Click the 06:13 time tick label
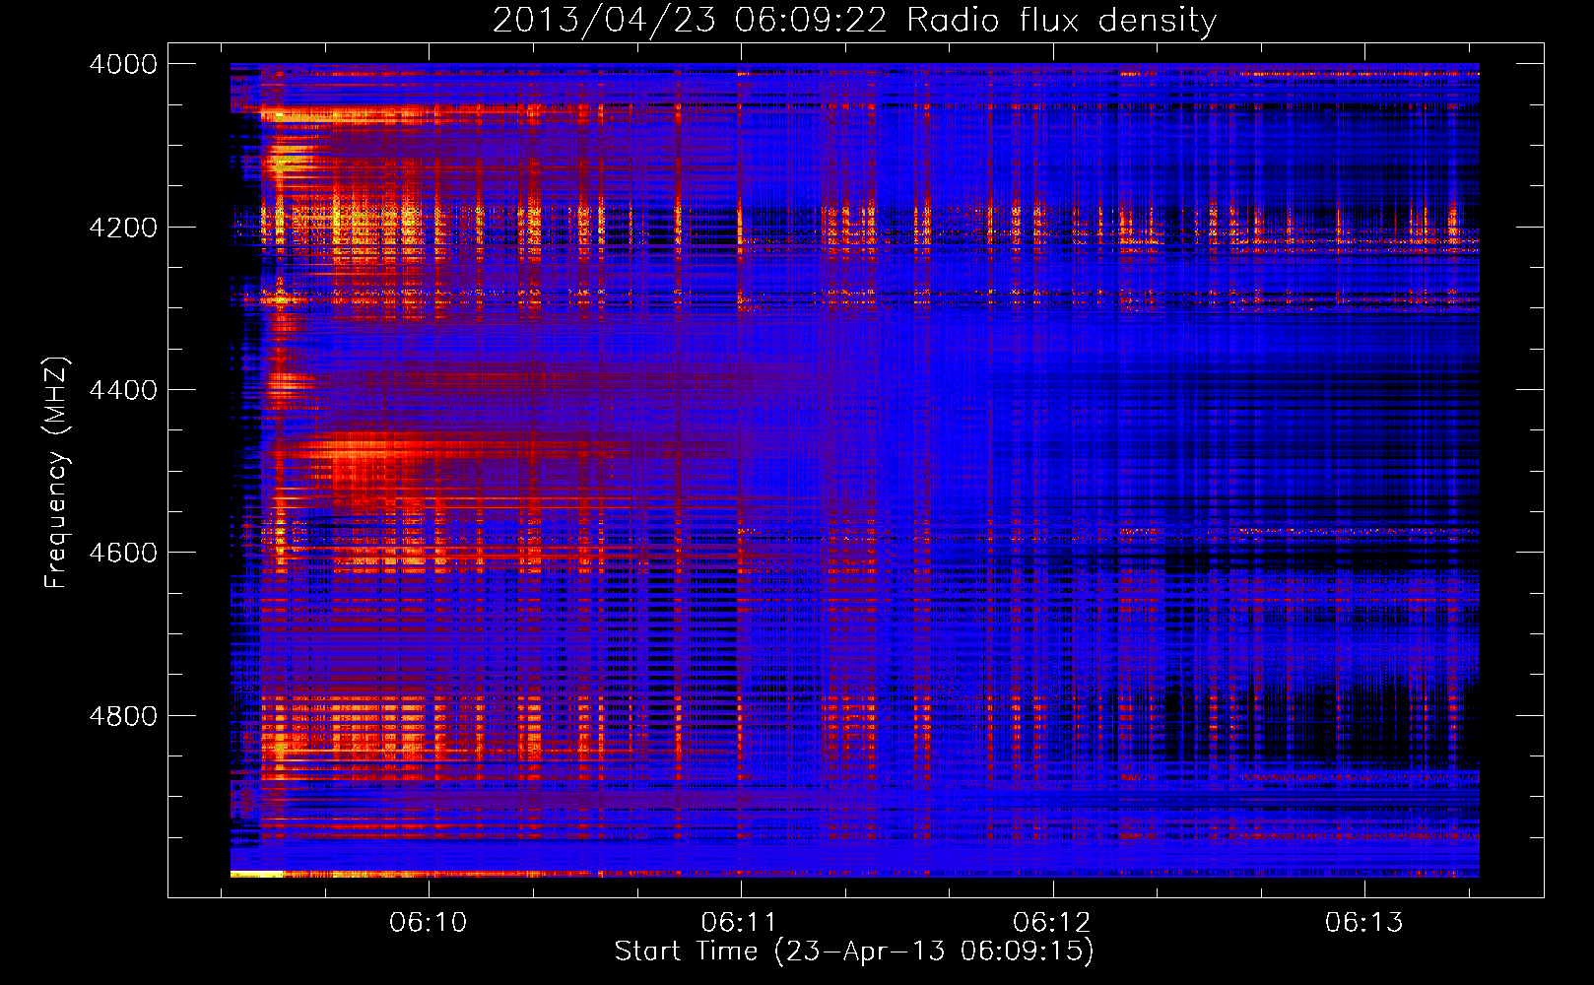1594x985 pixels. point(1364,923)
